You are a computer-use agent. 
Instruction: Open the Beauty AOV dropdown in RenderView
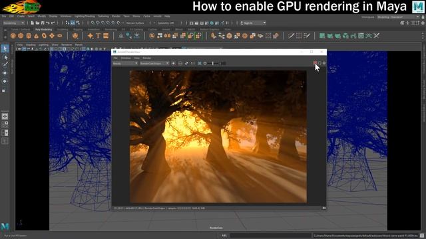tap(125, 63)
